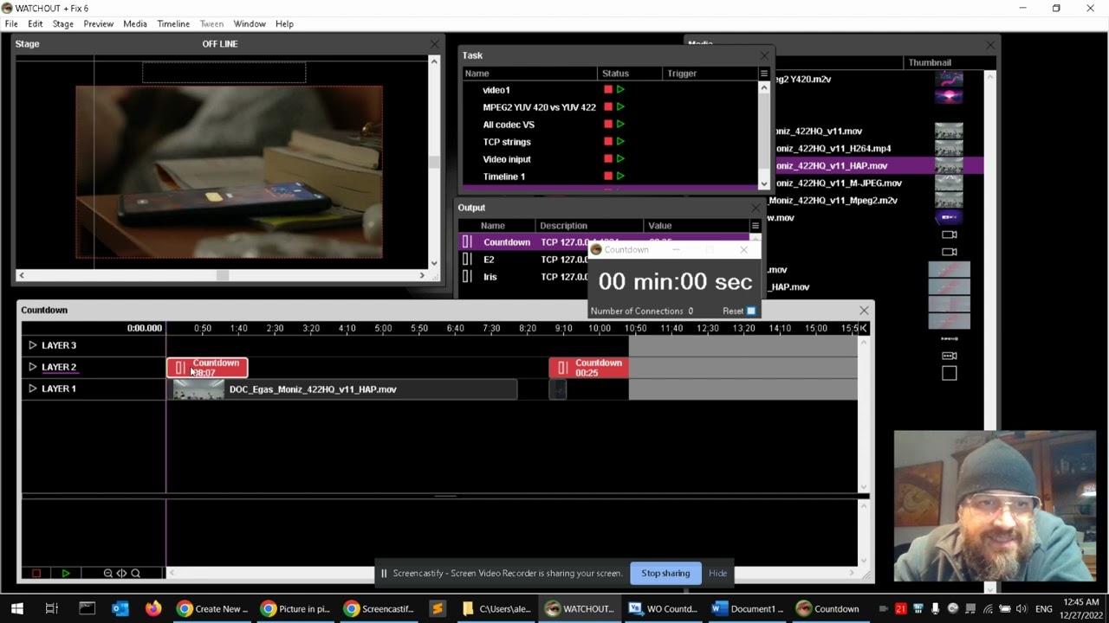1109x623 pixels.
Task: Select the first Countdown cue on LAYER 2
Action: 207,368
